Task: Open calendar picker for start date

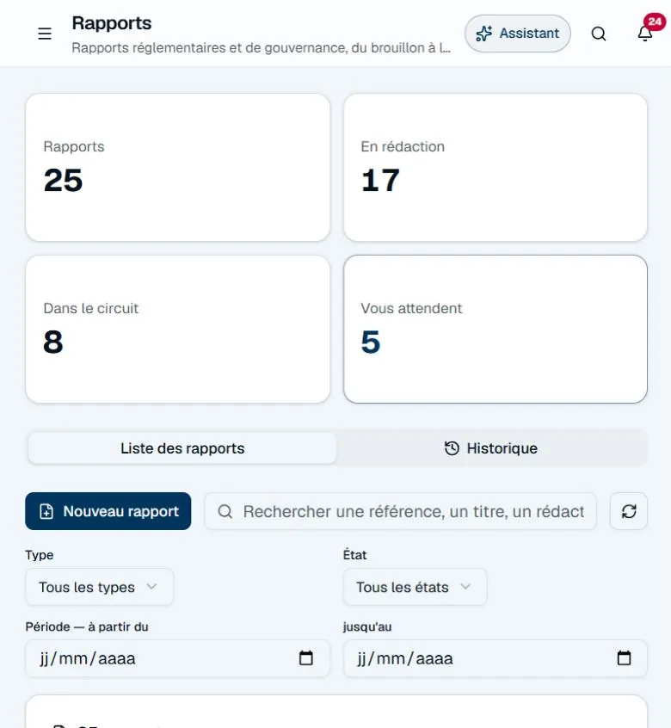Action: tap(305, 658)
